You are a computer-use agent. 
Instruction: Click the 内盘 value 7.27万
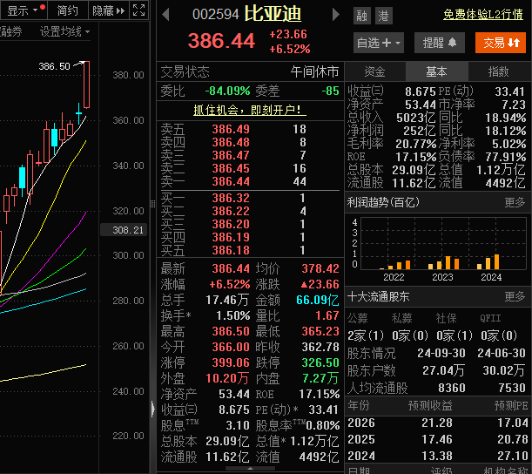pyautogui.click(x=320, y=378)
